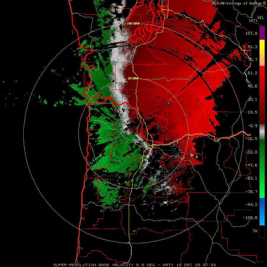Click the "100 NMI" range ring label
The height and width of the screenshot is (267, 267).
point(133,23)
